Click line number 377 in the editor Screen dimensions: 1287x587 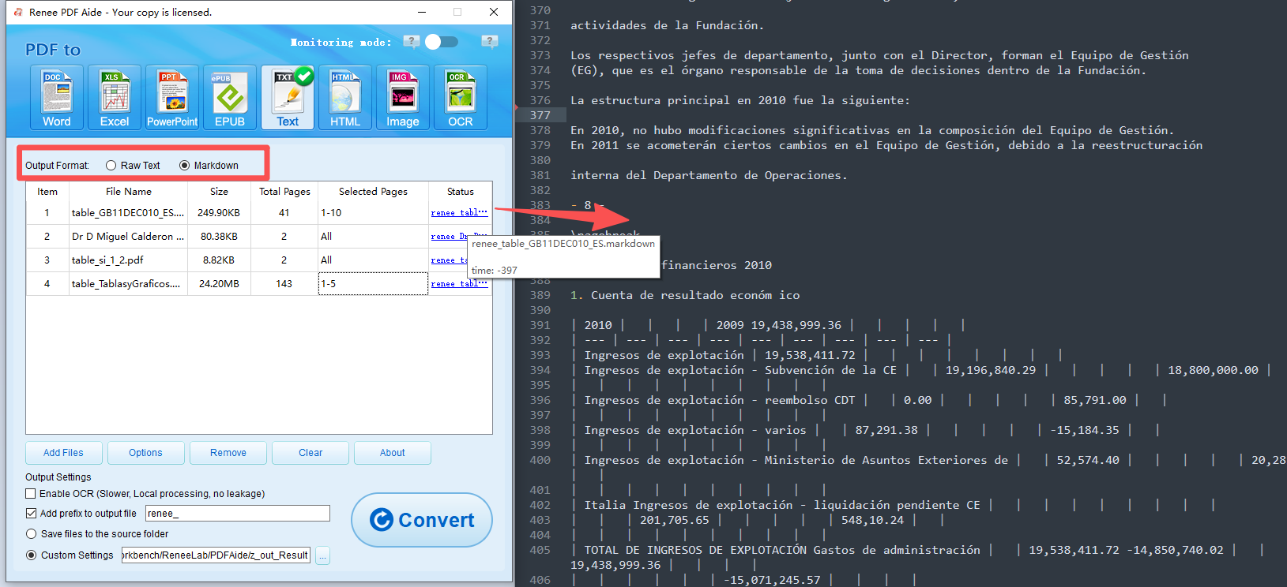coord(540,115)
